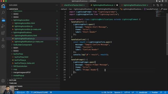Toggle primary side bar layout icon
The height and width of the screenshot is (94, 168).
click(157, 1)
